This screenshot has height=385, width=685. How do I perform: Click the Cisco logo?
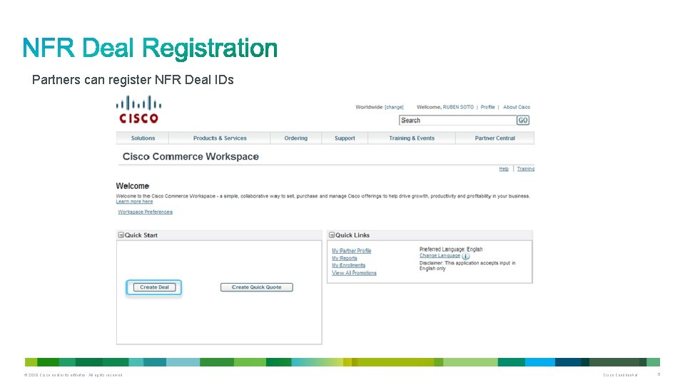[138, 110]
